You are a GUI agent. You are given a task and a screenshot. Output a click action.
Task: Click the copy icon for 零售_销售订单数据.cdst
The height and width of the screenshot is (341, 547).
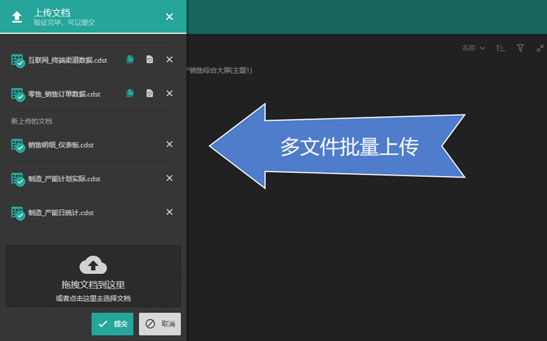(x=130, y=93)
